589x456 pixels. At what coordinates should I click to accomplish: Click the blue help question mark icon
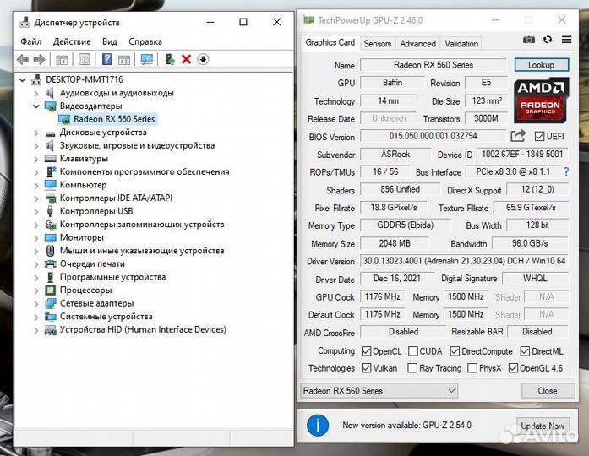tap(107, 59)
